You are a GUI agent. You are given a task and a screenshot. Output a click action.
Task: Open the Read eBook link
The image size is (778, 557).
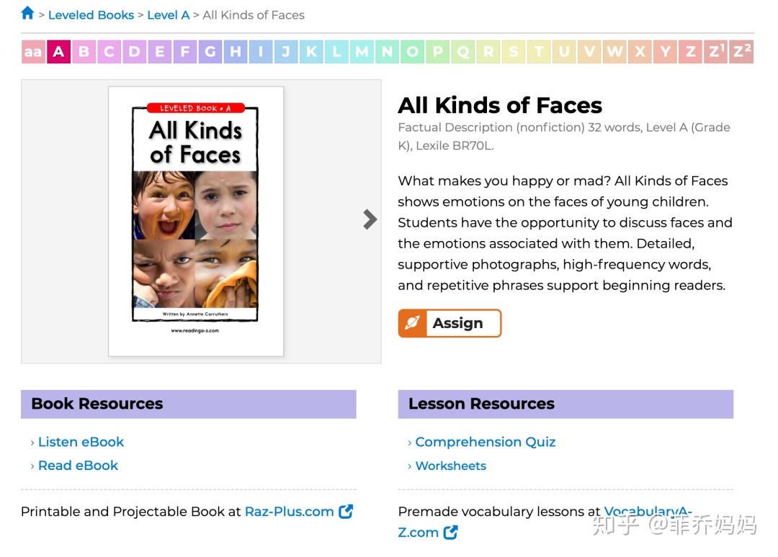coord(78,466)
